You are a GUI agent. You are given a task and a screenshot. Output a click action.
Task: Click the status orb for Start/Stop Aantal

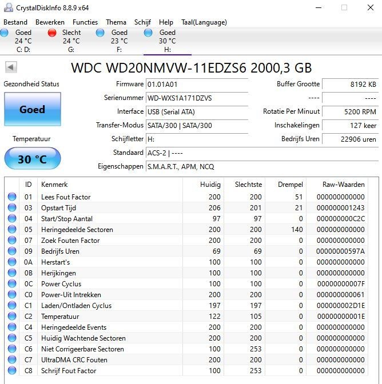[12, 218]
